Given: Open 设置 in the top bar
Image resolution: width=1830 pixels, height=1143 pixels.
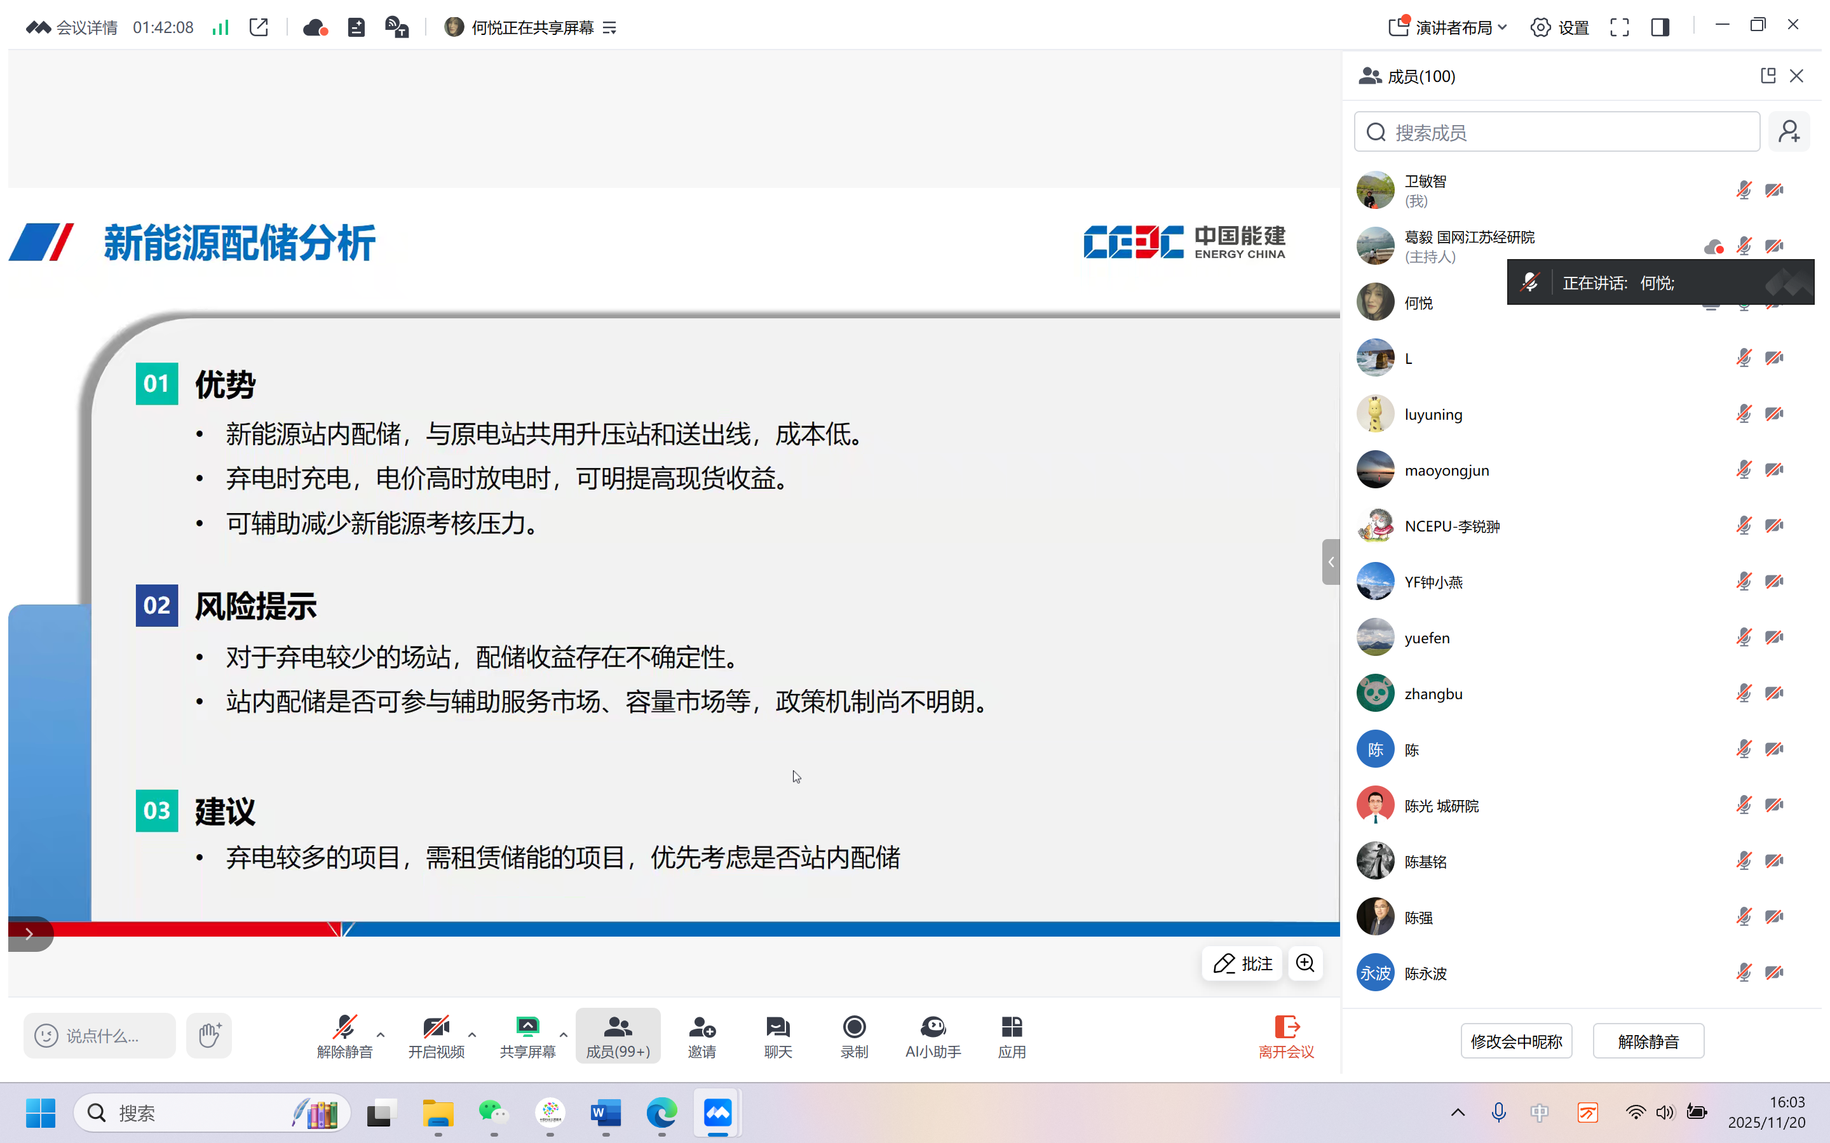Looking at the screenshot, I should 1560,28.
